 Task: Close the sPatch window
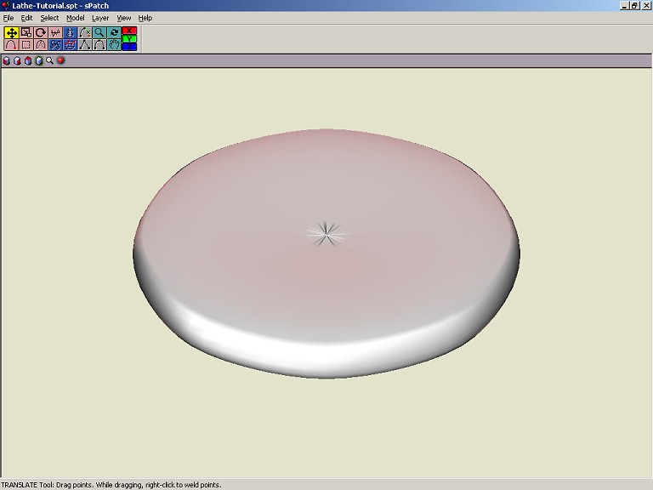click(x=644, y=5)
